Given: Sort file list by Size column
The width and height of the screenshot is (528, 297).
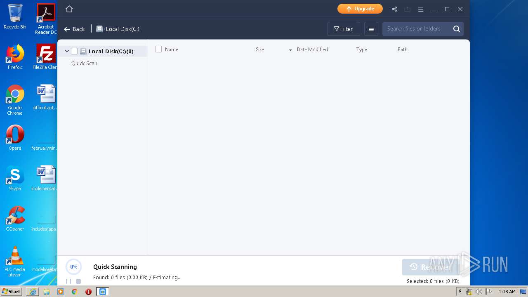Looking at the screenshot, I should pyautogui.click(x=260, y=49).
